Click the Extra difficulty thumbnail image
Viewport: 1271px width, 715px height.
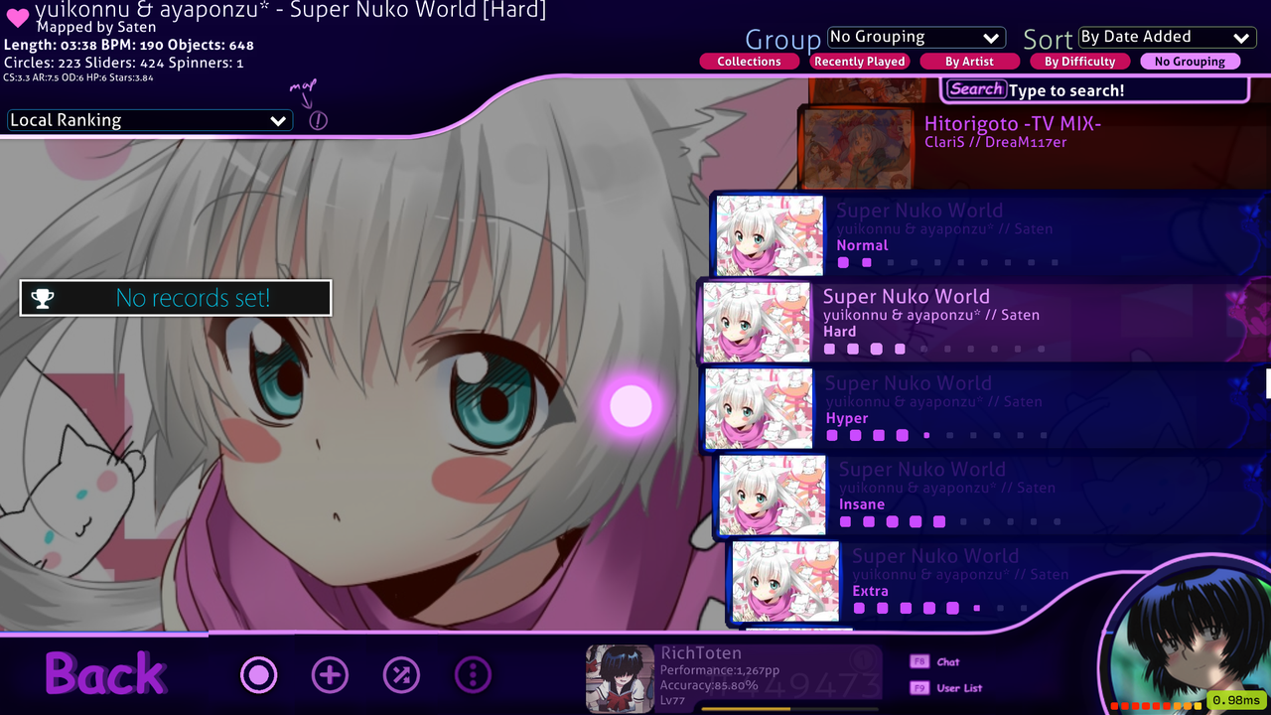[785, 582]
